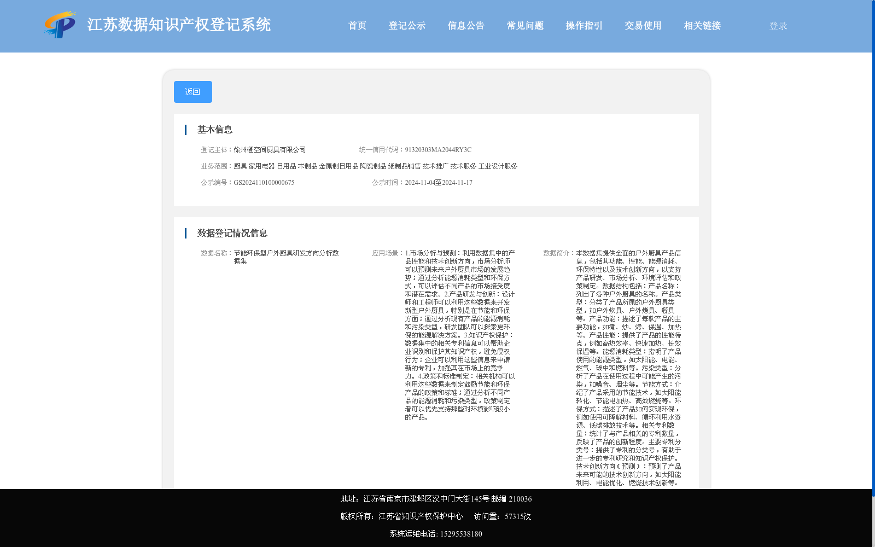
Task: Select publication period 2024-11-04至2024-11-17
Action: click(439, 183)
